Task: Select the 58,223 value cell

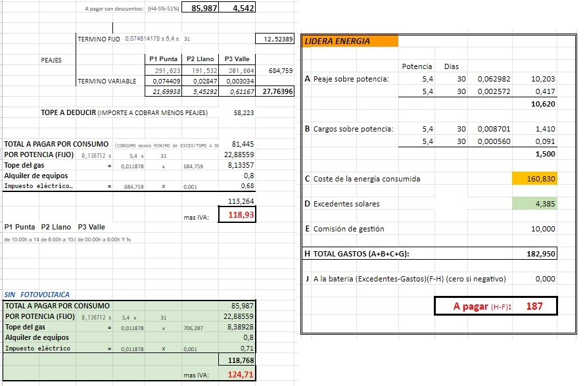Action: point(237,112)
